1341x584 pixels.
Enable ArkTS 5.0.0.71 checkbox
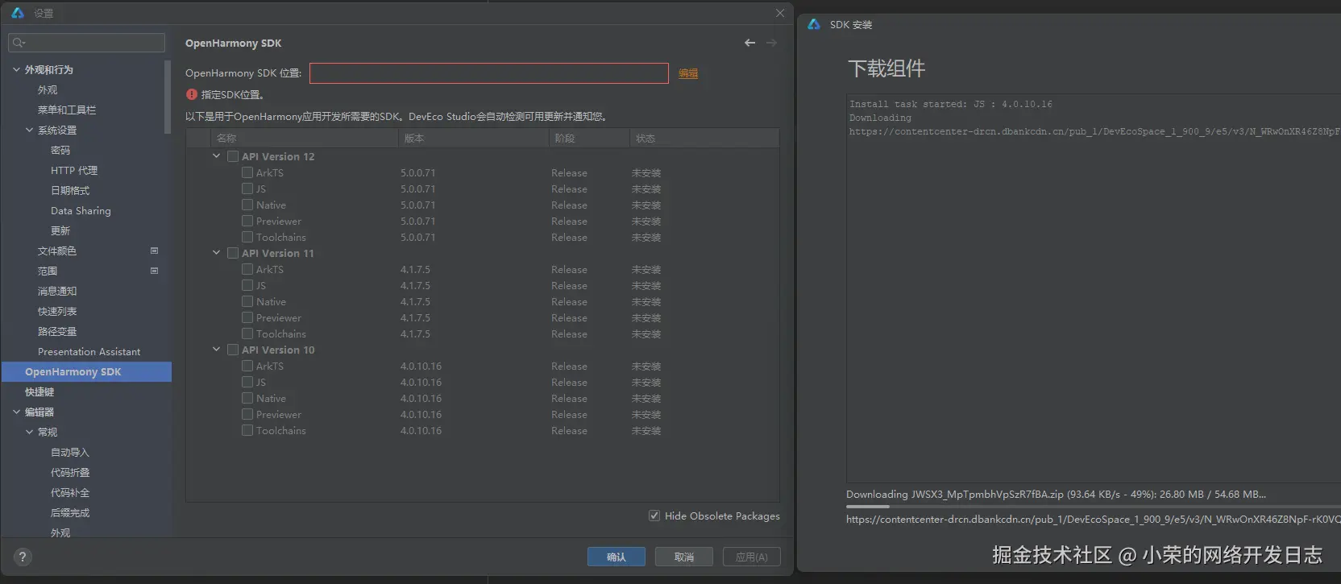coord(247,172)
